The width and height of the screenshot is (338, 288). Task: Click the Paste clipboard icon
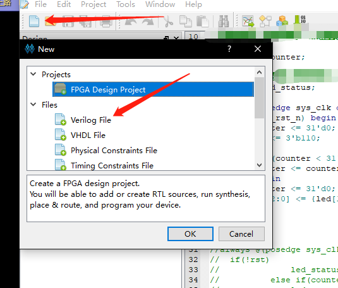[203, 21]
